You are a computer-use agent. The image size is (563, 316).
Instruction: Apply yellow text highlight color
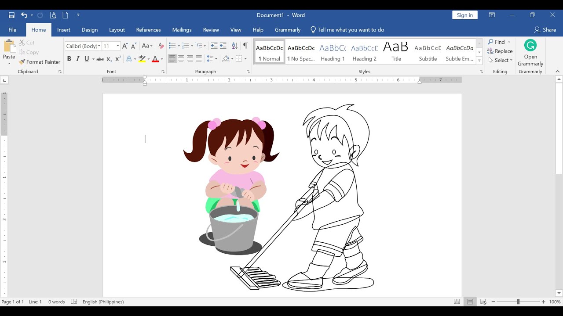(142, 59)
